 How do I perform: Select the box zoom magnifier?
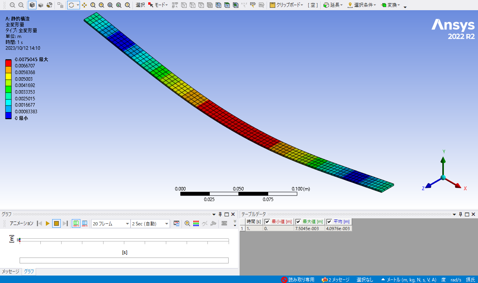[x=110, y=5]
